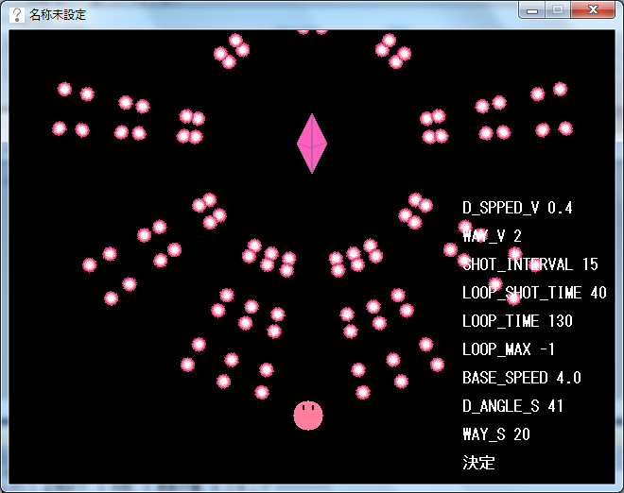Click the bullet overlapping the SHOT_INTERVAL label
This screenshot has width=624, height=493.
point(515,254)
